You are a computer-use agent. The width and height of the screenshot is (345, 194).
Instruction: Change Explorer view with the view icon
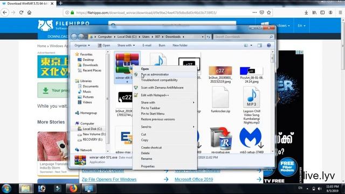point(246,45)
